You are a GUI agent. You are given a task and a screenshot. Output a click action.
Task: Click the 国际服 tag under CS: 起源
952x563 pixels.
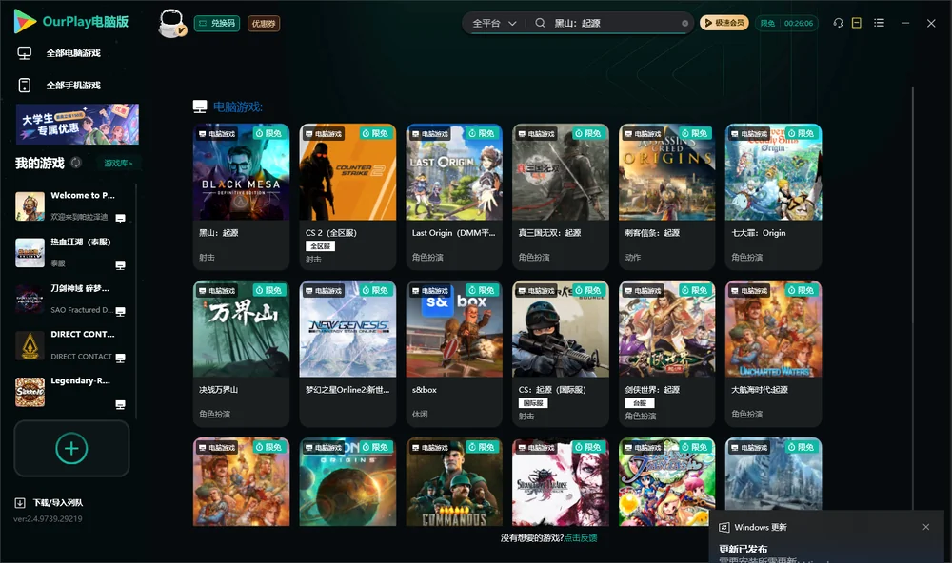[533, 403]
